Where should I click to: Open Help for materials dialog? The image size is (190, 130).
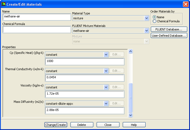coord(134,125)
